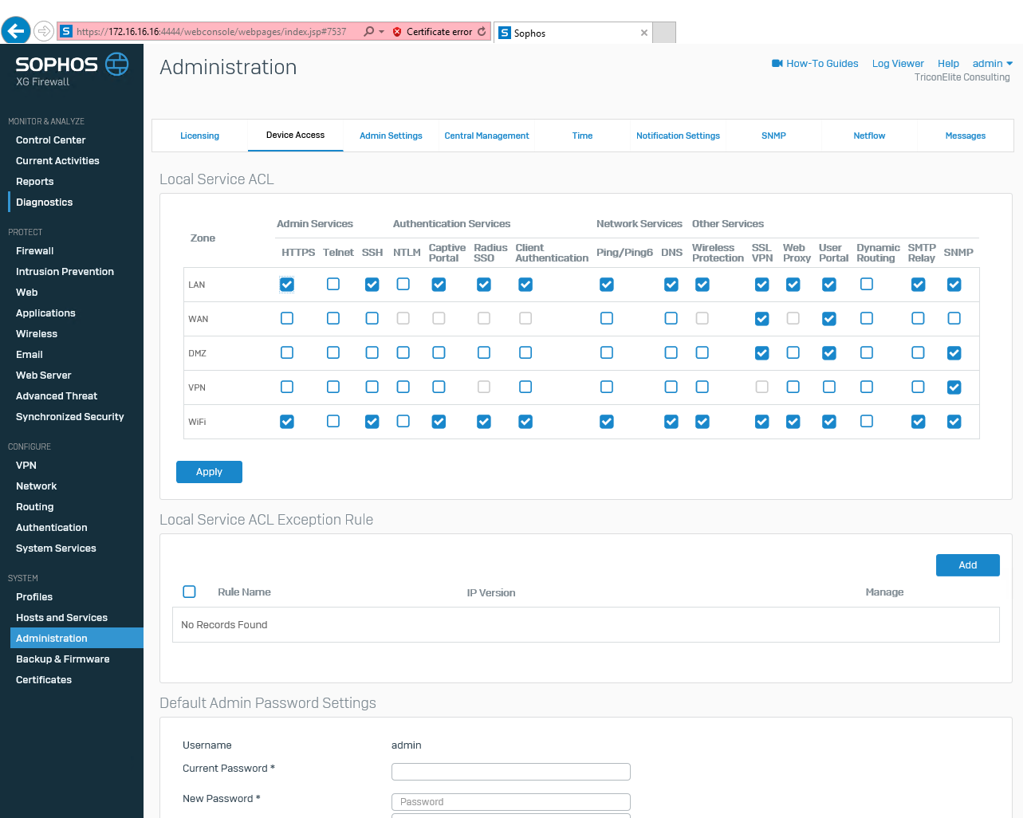This screenshot has width=1023, height=818.
Task: Click the No Records Found row
Action: (586, 625)
